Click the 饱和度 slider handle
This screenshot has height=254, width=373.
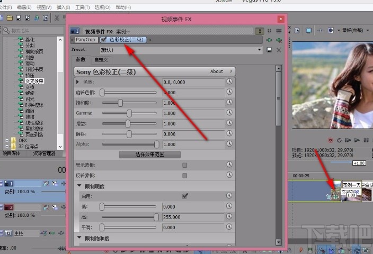[120, 103]
